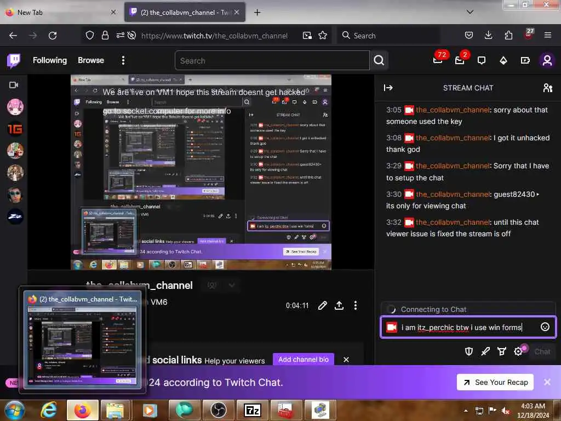This screenshot has width=561, height=421.
Task: Open the Following tab
Action: (50, 60)
